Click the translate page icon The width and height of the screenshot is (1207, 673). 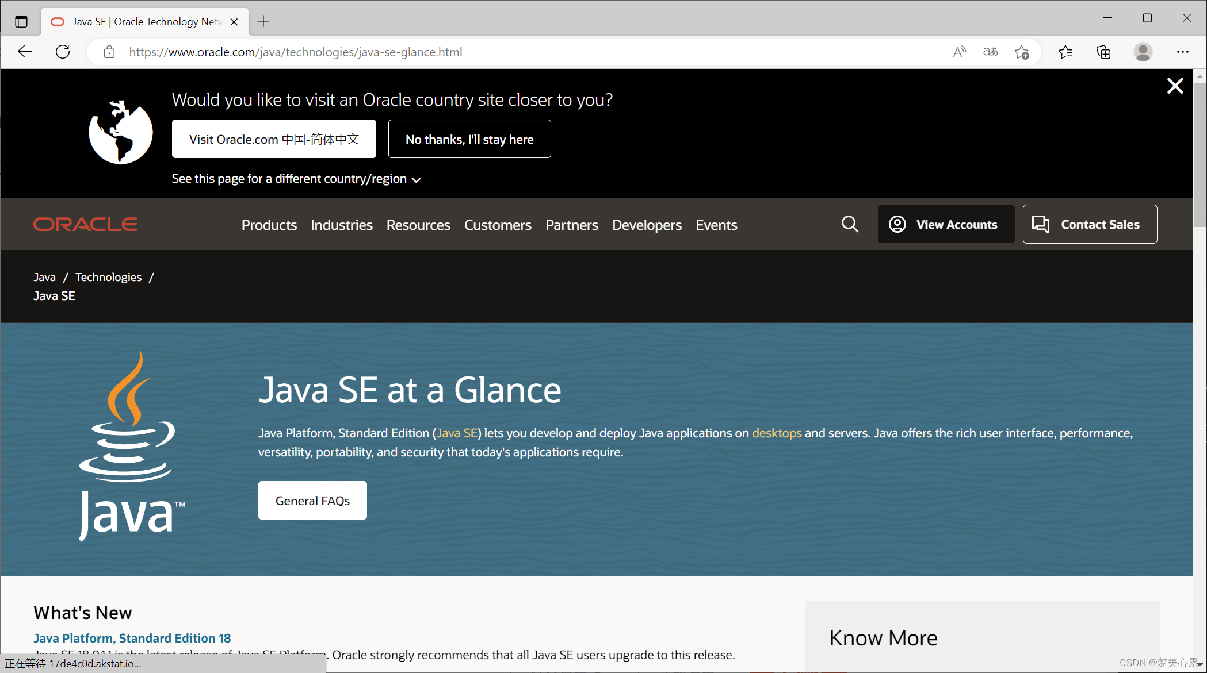coord(990,52)
